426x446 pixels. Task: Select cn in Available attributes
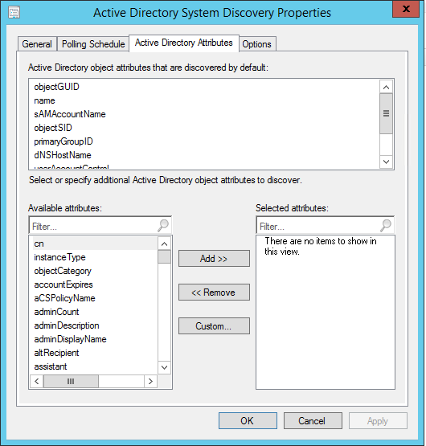(94, 243)
